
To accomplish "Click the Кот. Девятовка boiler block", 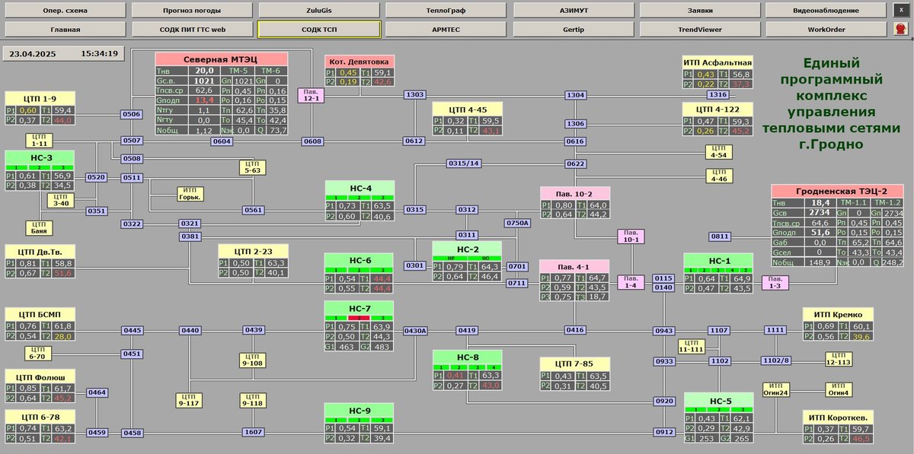I will 360,62.
